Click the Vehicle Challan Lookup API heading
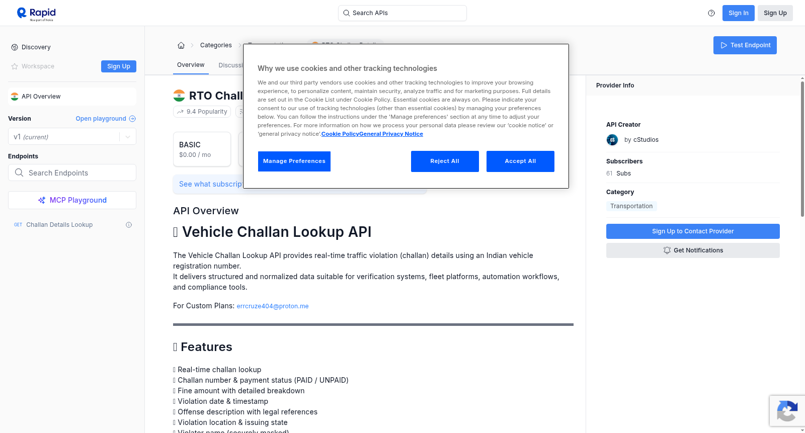 pyautogui.click(x=272, y=232)
